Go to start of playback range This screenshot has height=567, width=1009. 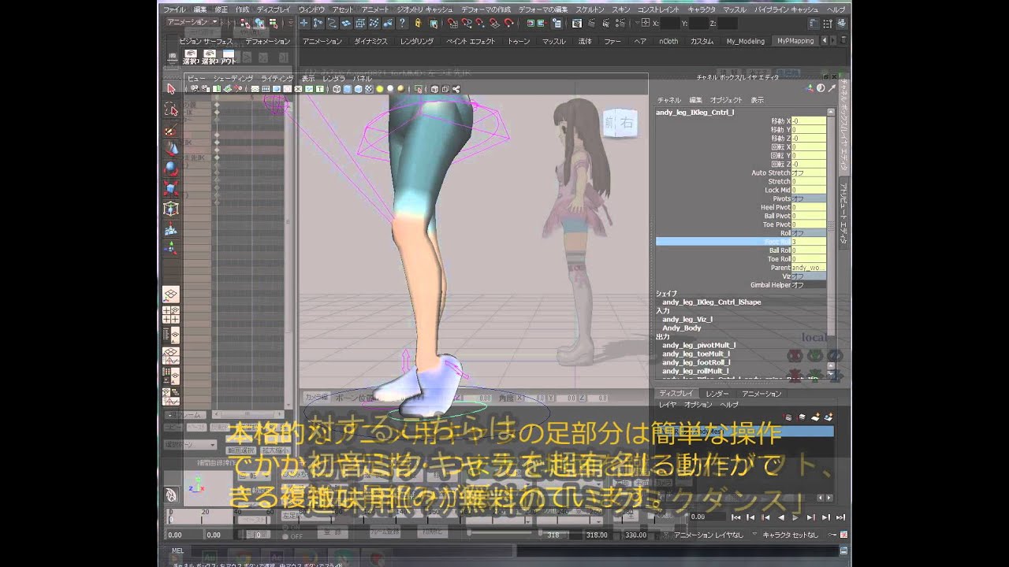(x=735, y=517)
